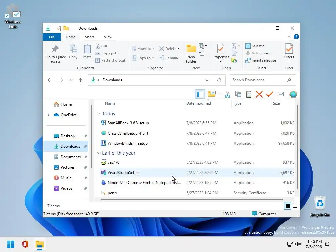Open the Move to dropdown
336x252 pixels.
[143, 49]
